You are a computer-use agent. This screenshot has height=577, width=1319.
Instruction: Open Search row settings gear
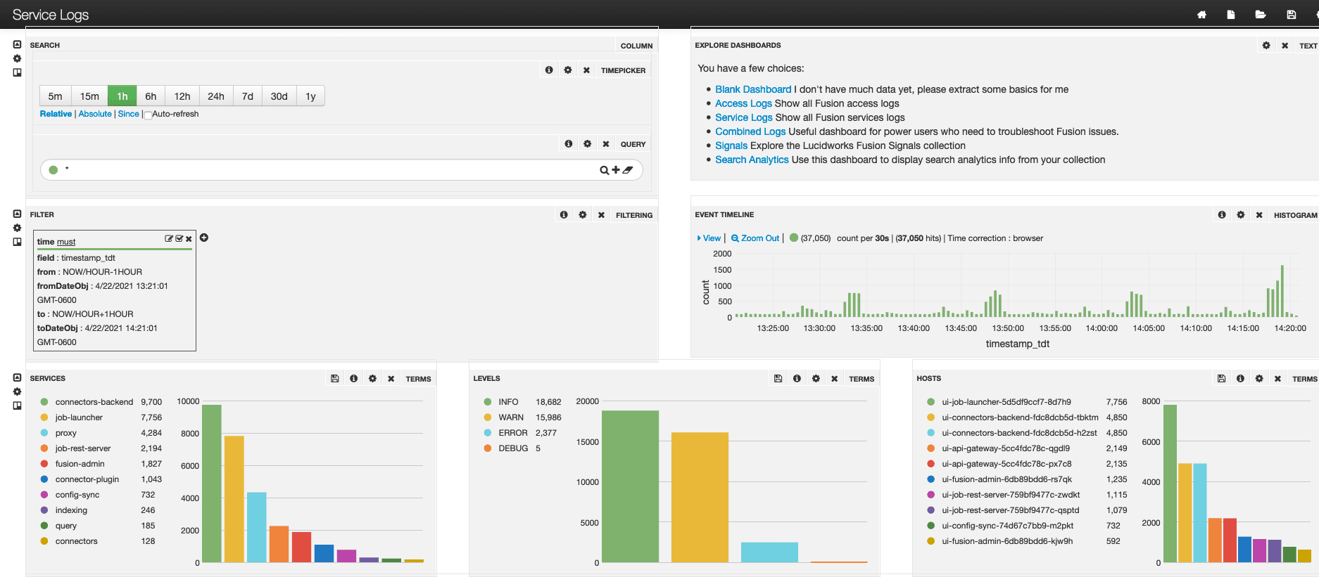[18, 58]
